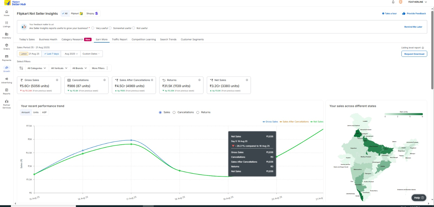The height and width of the screenshot is (207, 434).
Task: Select the Latest 21 Aug 25 period
Action: [x=29, y=54]
